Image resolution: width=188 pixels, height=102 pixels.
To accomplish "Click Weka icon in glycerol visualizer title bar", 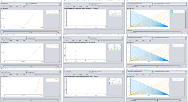I will pyautogui.click(x=65, y=1).
